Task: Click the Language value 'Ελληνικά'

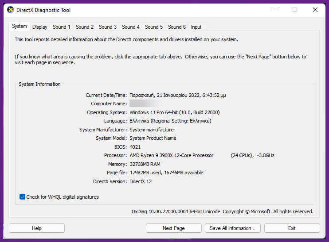Action: point(170,121)
